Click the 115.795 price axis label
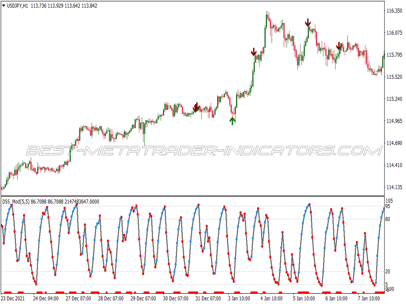Image resolution: width=406 pixels, height=304 pixels. coord(394,55)
